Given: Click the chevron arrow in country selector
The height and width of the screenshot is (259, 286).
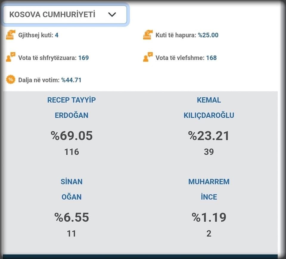Looking at the screenshot, I should (112, 15).
